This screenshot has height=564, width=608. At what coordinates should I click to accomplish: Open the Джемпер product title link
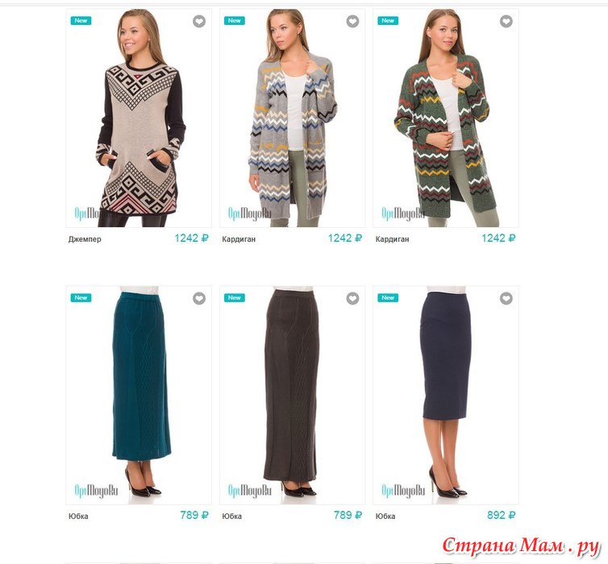click(x=85, y=239)
